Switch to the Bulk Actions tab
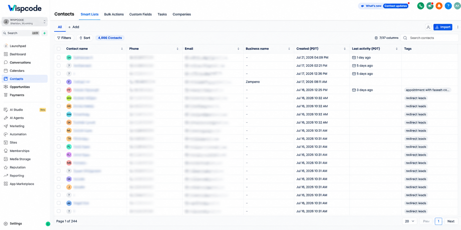Image resolution: width=461 pixels, height=230 pixels. [114, 14]
